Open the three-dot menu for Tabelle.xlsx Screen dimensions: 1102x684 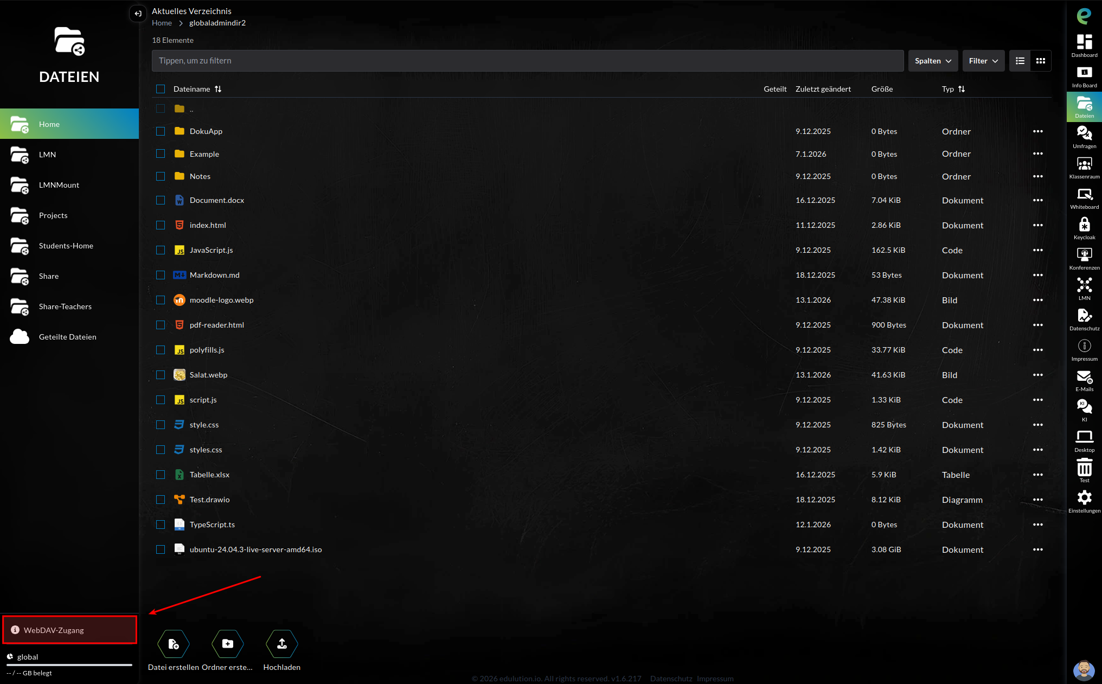(1037, 475)
